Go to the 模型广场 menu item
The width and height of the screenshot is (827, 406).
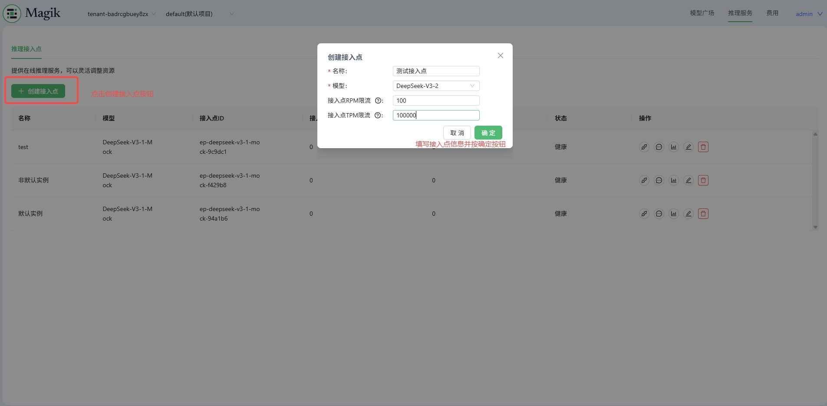pos(702,13)
